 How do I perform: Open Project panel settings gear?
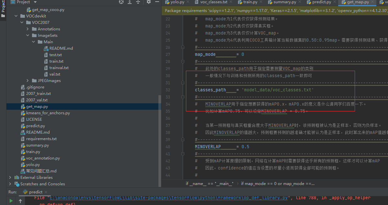coord(149,2)
